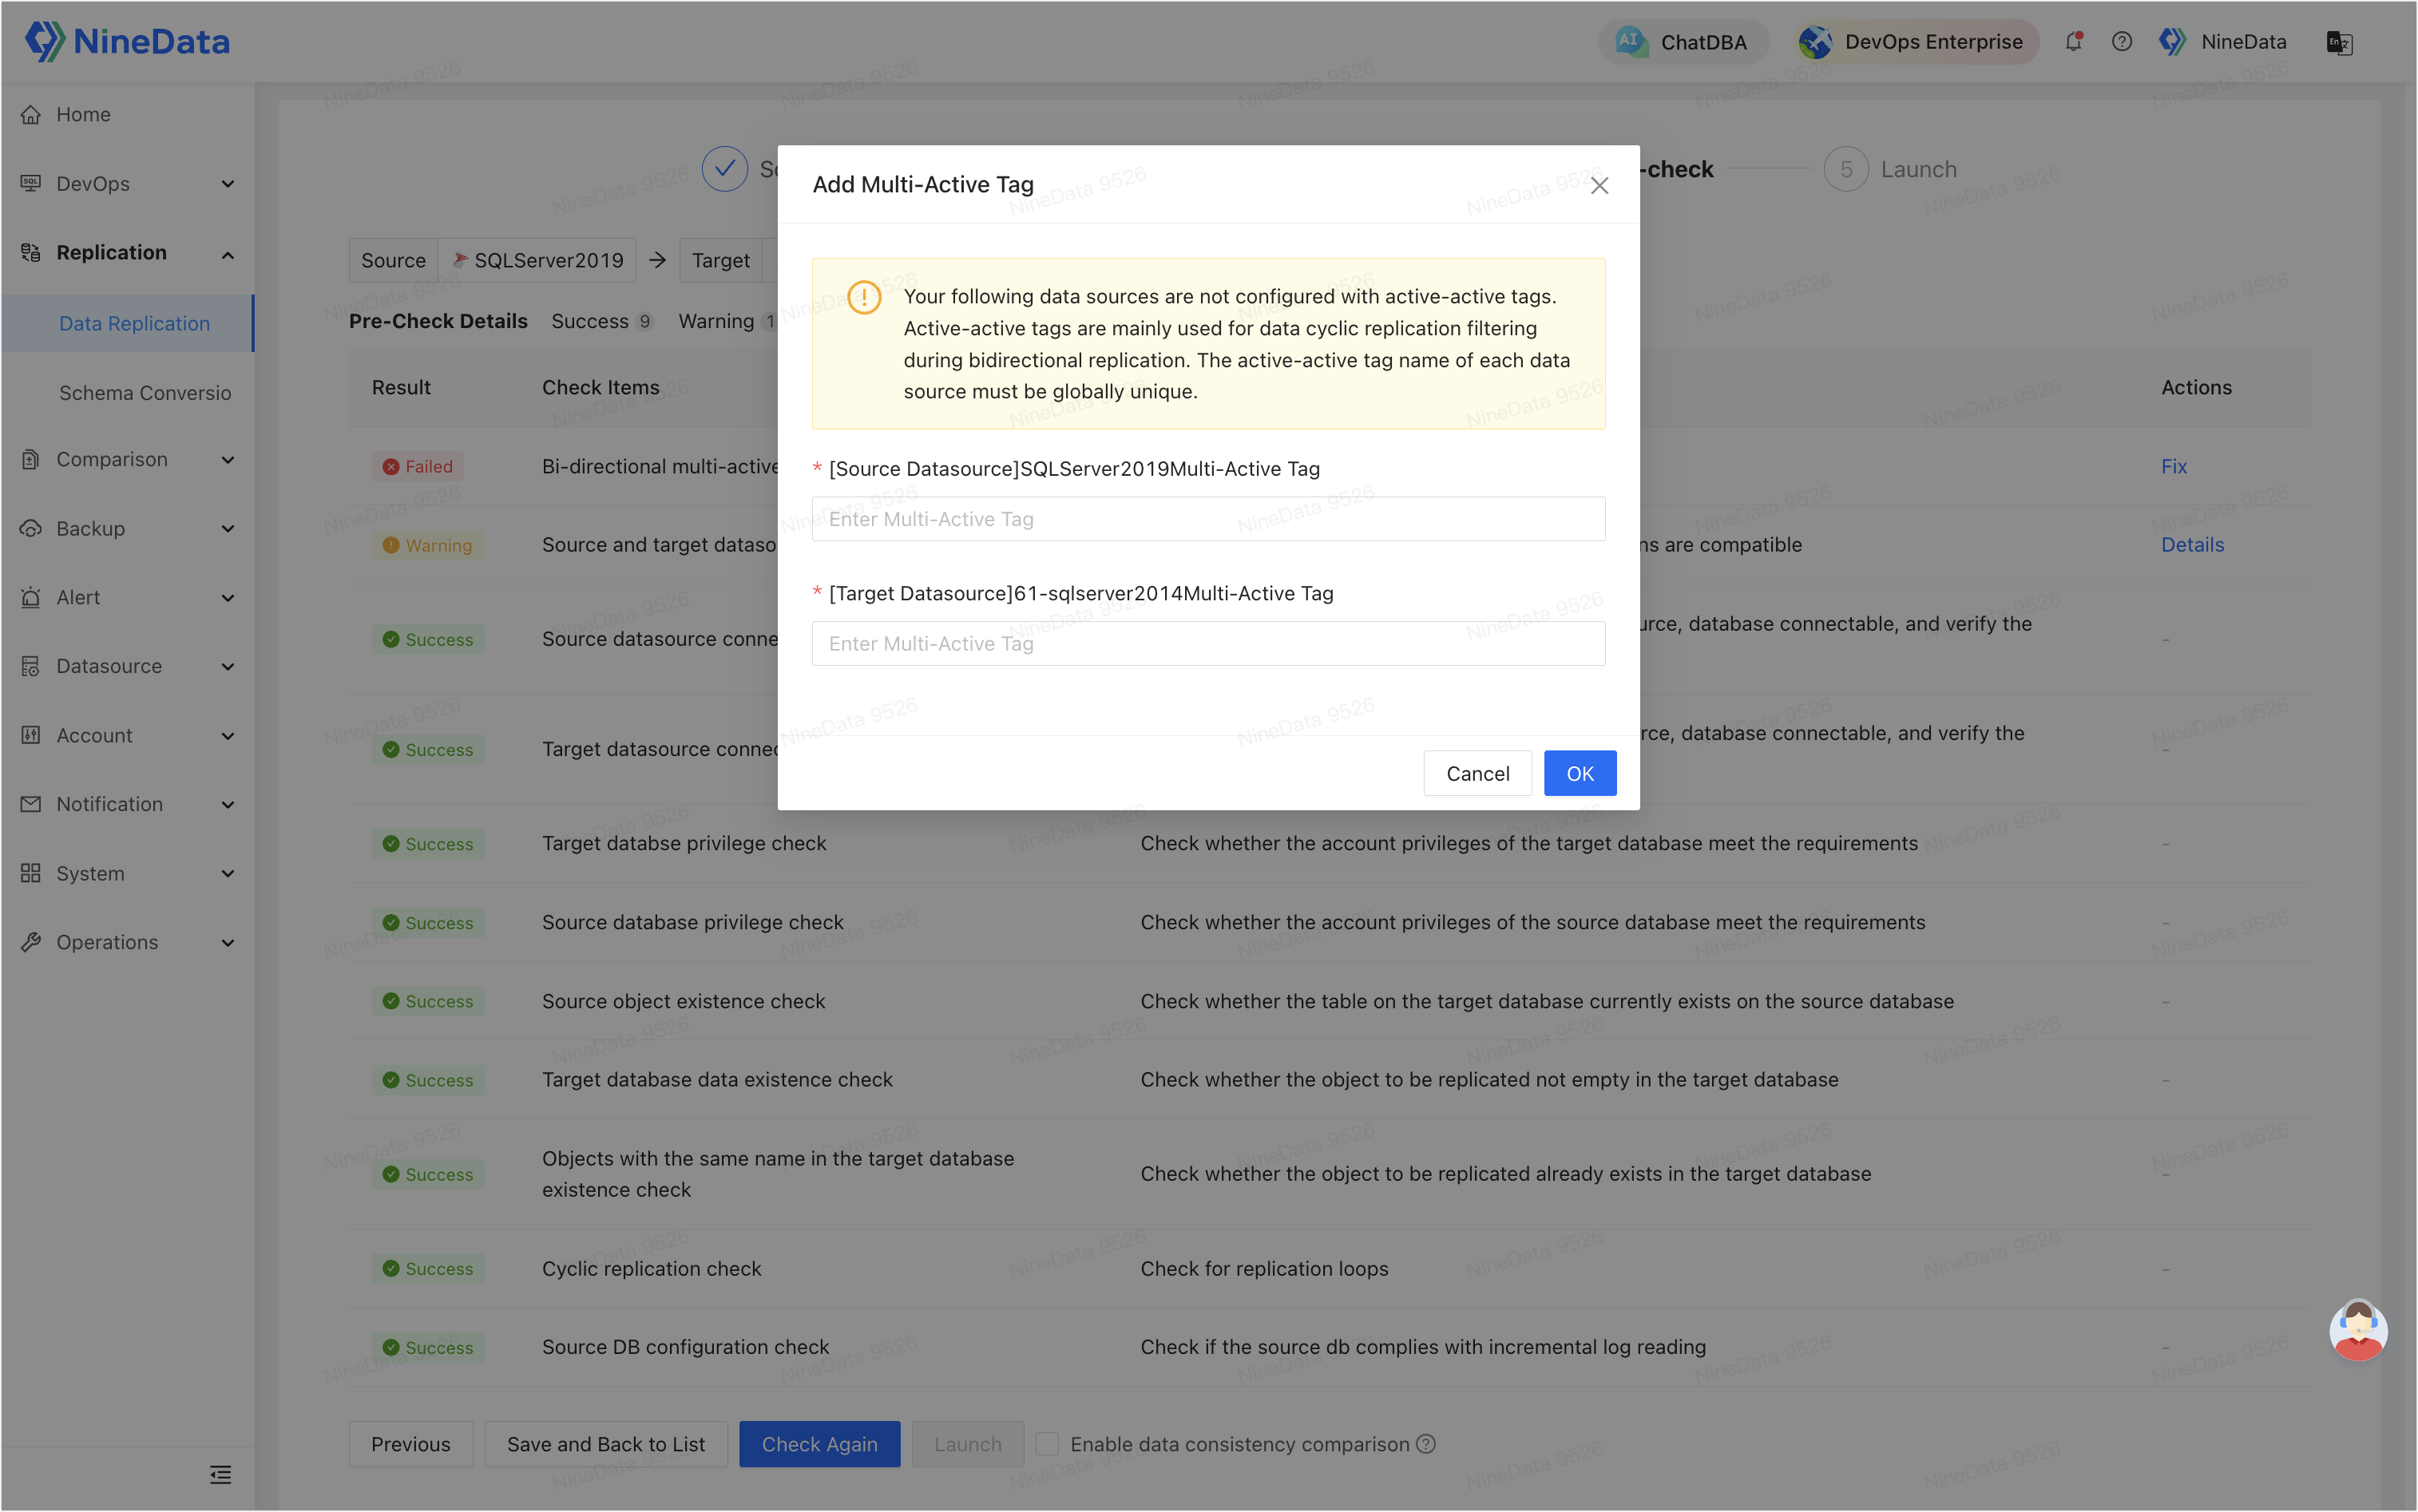Click the DevOps sidebar icon
Viewport: 2418px width, 1512px height.
click(x=31, y=183)
